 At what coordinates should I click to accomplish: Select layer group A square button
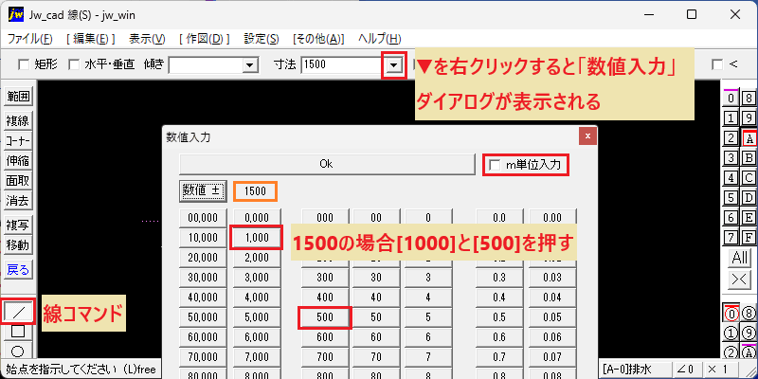click(x=749, y=138)
